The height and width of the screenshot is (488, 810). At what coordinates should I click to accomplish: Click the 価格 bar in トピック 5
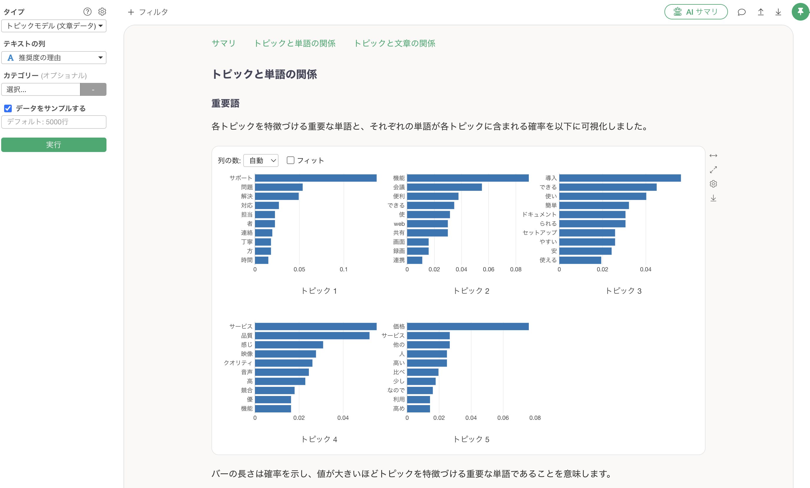point(468,326)
